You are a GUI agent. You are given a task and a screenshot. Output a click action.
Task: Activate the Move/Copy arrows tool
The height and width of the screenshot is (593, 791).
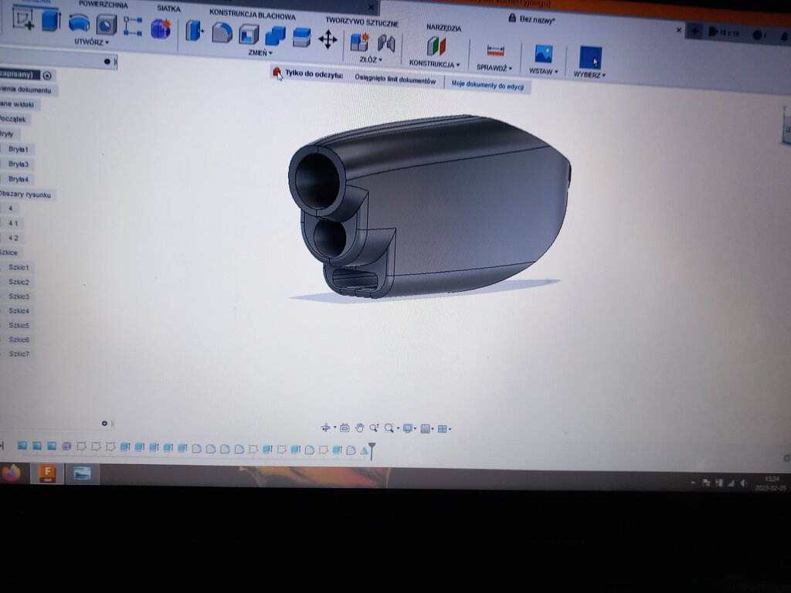[328, 40]
